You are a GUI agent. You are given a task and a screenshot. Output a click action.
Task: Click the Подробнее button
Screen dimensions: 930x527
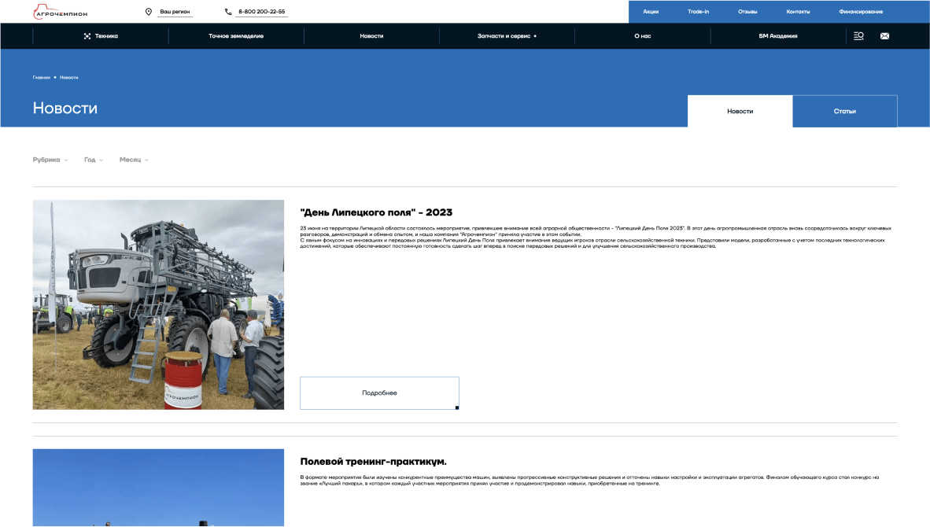(x=379, y=393)
